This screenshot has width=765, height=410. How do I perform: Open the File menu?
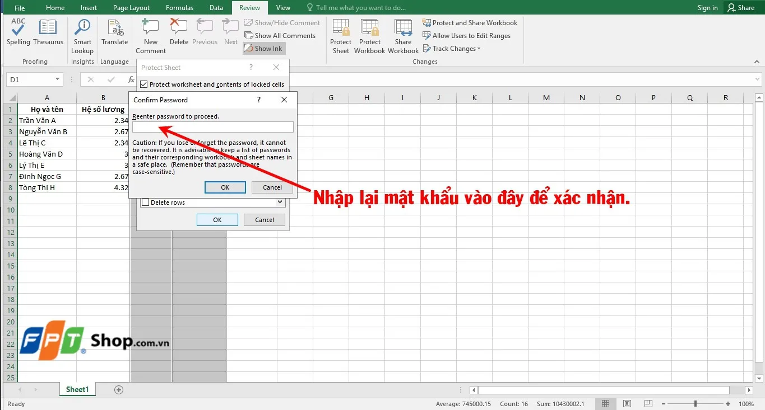point(20,8)
